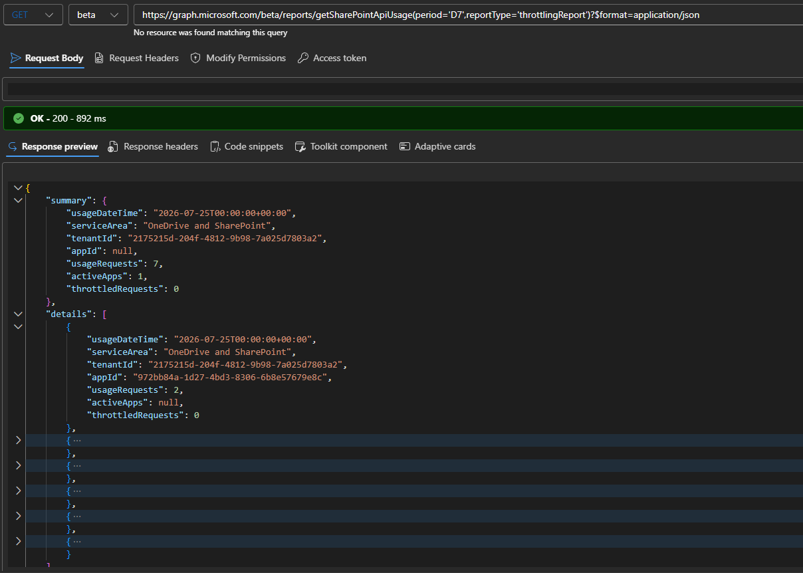
Task: Click summary "throttledRequests": 0 line
Action: 122,289
